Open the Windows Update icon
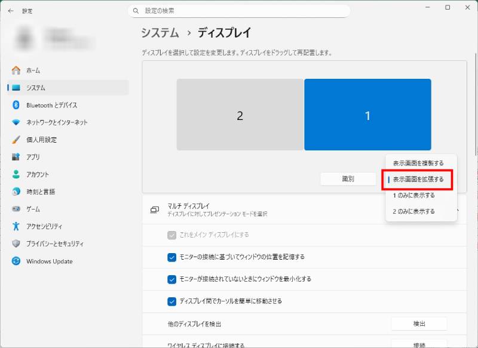478x348 pixels. point(16,261)
